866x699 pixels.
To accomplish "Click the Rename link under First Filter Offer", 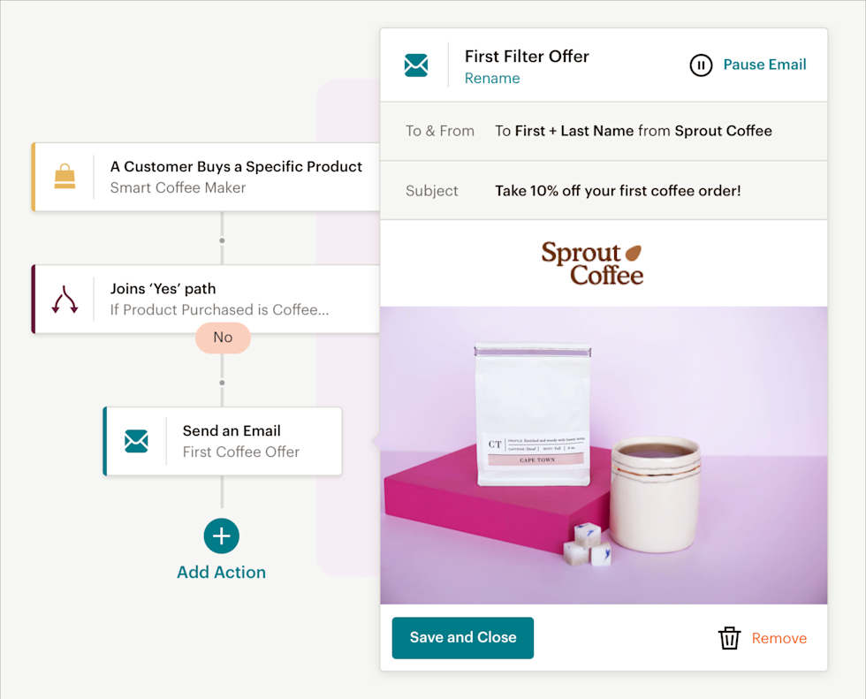I will tap(492, 79).
